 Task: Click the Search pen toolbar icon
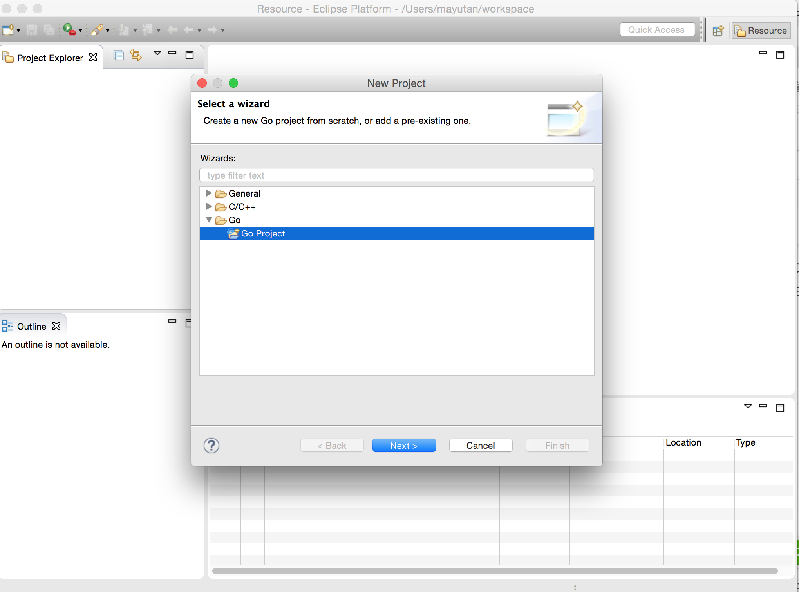[x=97, y=30]
